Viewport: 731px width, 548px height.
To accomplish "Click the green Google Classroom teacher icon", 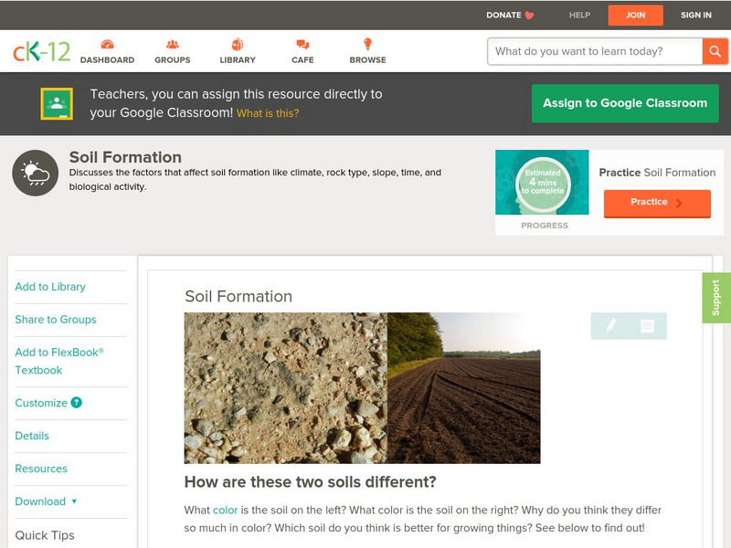I will pos(55,102).
